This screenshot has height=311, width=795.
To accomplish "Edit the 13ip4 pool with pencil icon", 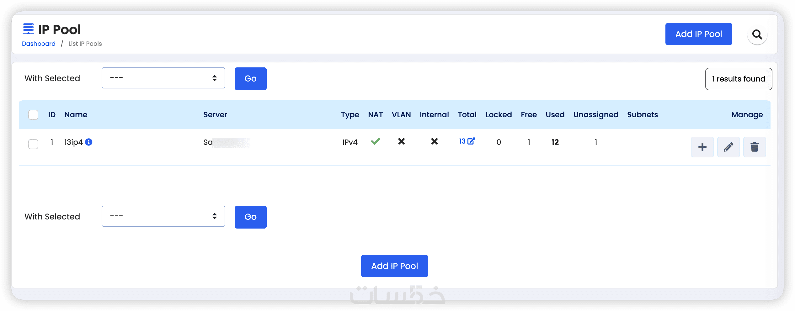I will [x=728, y=147].
